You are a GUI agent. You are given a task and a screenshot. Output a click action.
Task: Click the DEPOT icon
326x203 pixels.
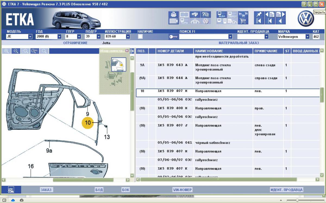232,15
